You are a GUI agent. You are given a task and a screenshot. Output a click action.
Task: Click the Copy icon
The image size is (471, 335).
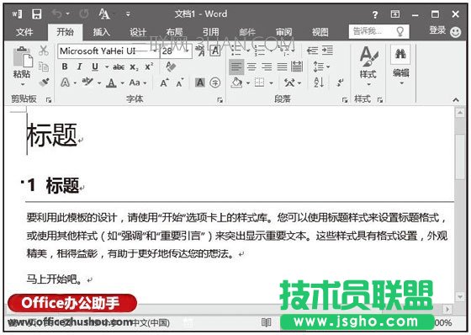tap(44, 66)
